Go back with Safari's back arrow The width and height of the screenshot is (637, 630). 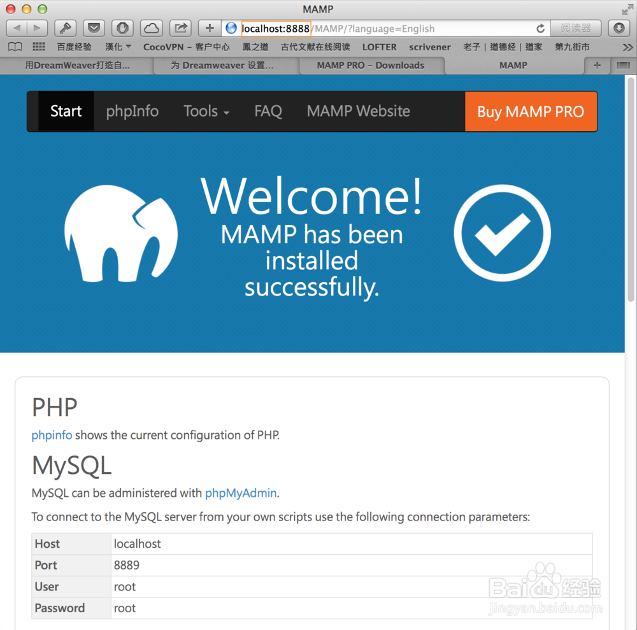pos(17,29)
